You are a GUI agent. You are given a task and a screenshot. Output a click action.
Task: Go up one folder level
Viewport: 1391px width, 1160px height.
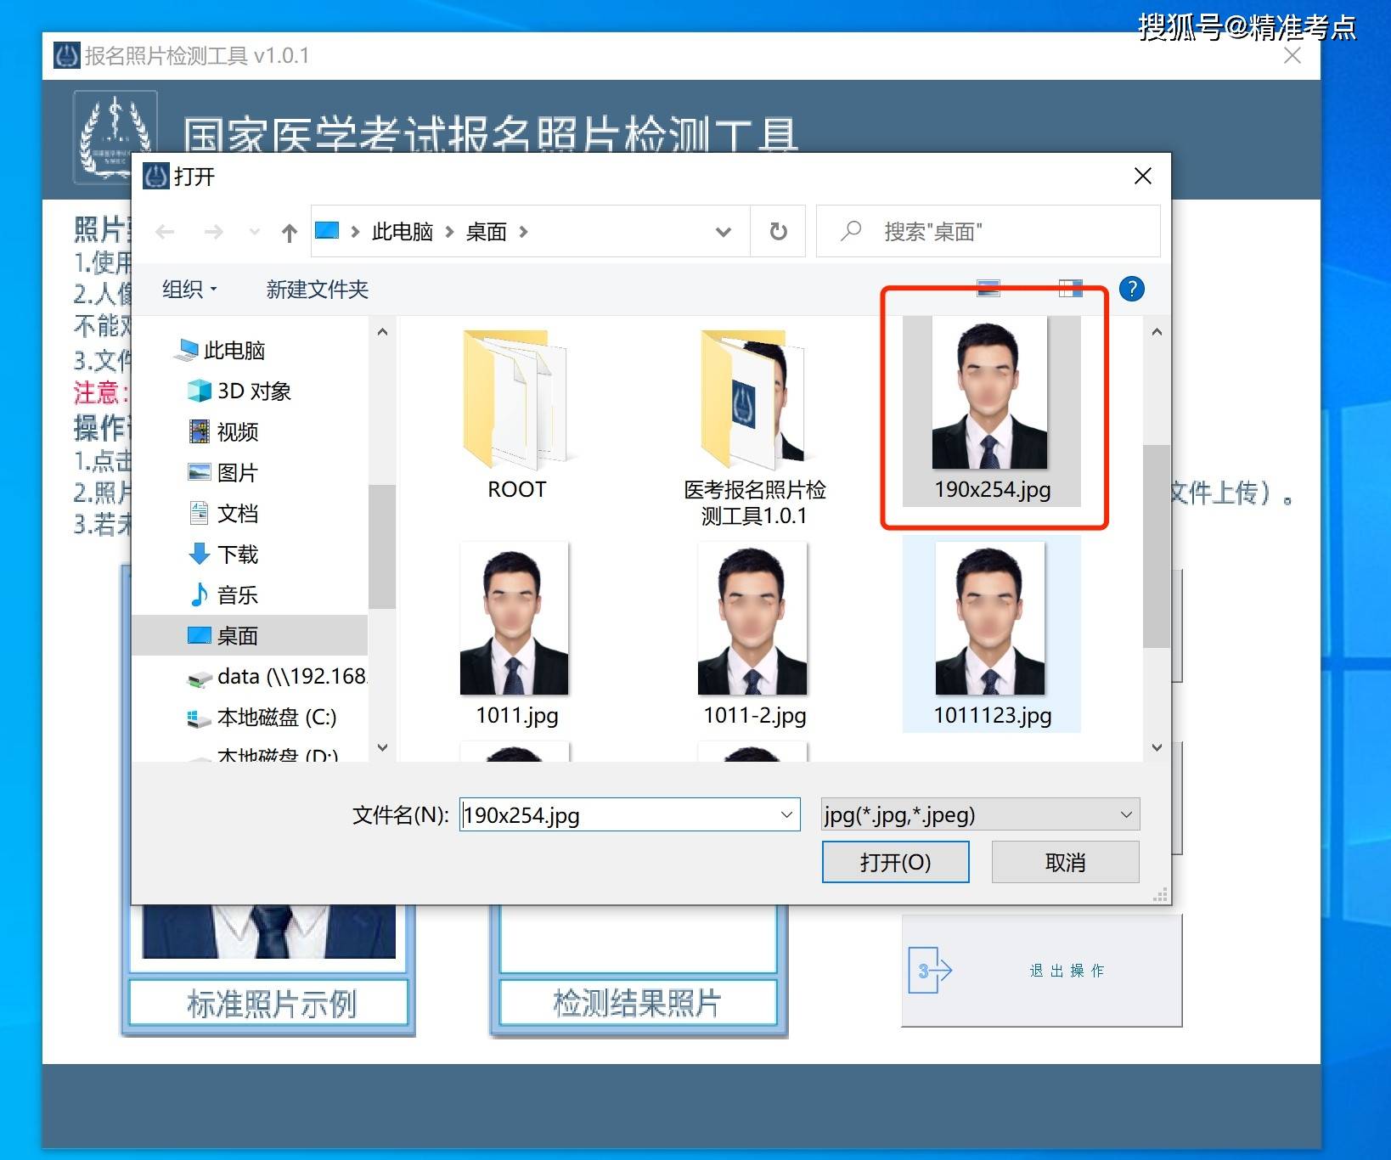click(290, 232)
